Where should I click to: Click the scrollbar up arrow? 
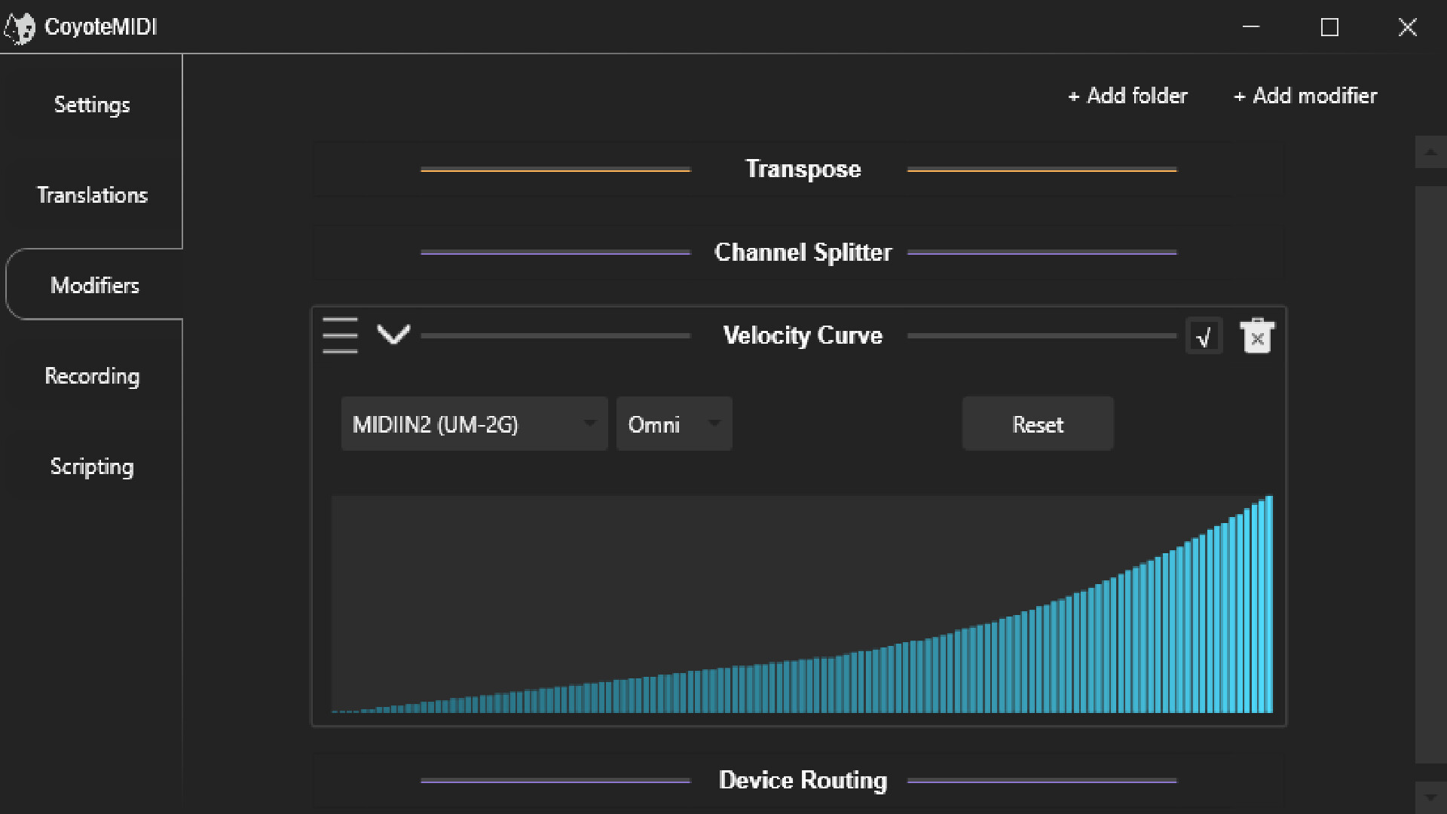coord(1430,152)
